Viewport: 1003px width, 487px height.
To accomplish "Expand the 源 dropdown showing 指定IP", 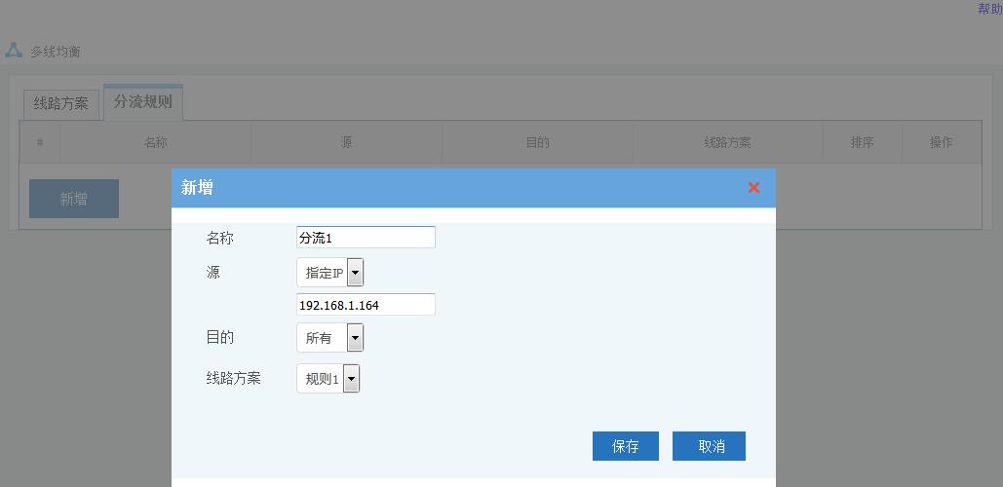I will [329, 273].
